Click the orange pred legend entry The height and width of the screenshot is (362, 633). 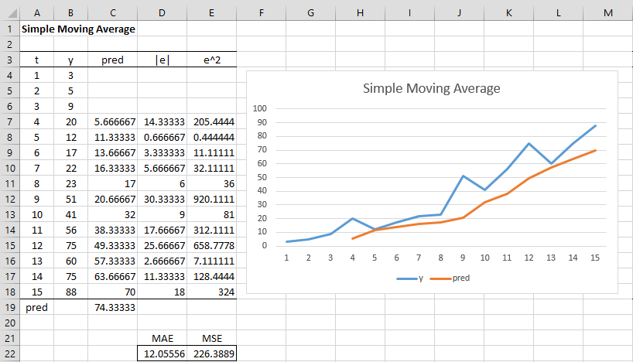450,278
